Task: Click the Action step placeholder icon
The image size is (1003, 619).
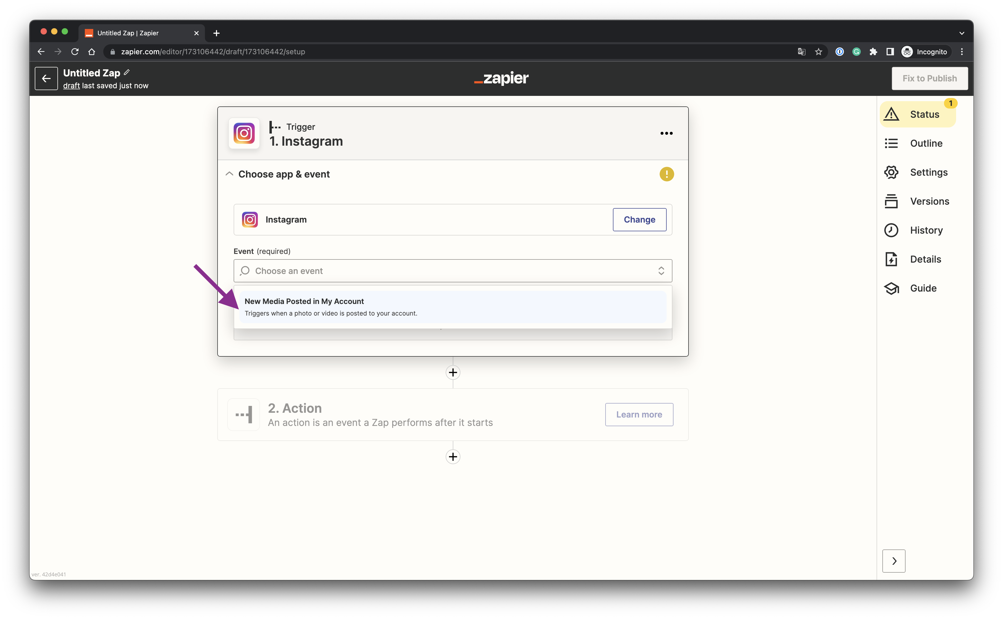Action: [244, 415]
